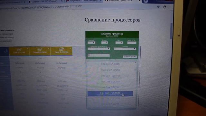Image resolution: width=206 pixels, height=116 pixels.
Task: Open the GPU filter dropdown
Action: (x=119, y=43)
